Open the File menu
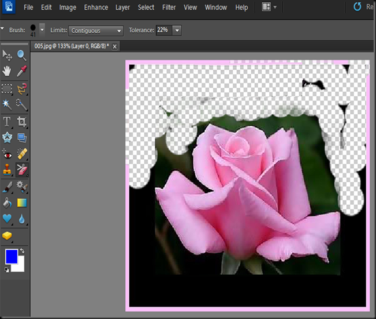The width and height of the screenshot is (376, 319). pyautogui.click(x=28, y=7)
